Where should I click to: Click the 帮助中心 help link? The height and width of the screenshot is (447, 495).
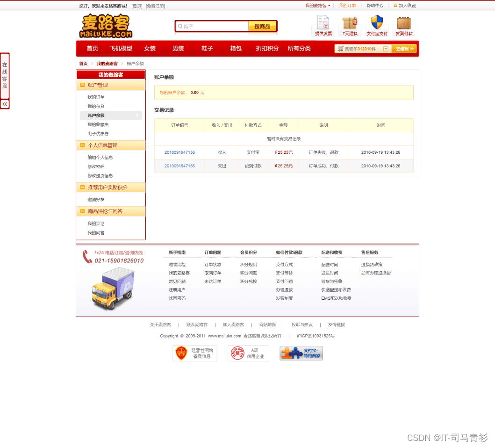tap(375, 6)
